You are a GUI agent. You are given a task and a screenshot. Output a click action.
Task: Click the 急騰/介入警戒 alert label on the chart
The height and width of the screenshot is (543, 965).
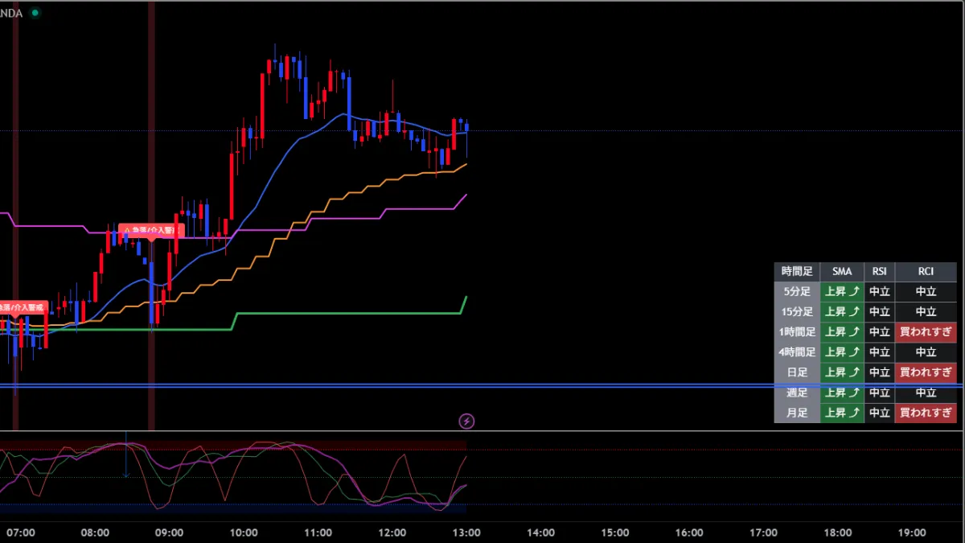(153, 229)
